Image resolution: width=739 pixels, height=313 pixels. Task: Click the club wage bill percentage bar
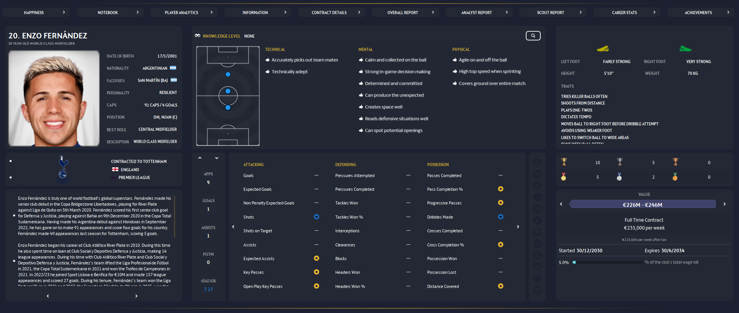pyautogui.click(x=608, y=262)
